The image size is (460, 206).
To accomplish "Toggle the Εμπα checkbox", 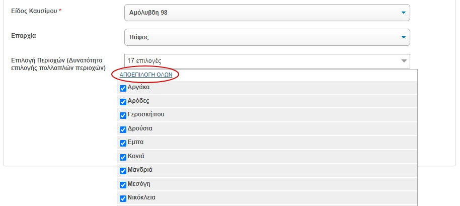I will [x=123, y=143].
